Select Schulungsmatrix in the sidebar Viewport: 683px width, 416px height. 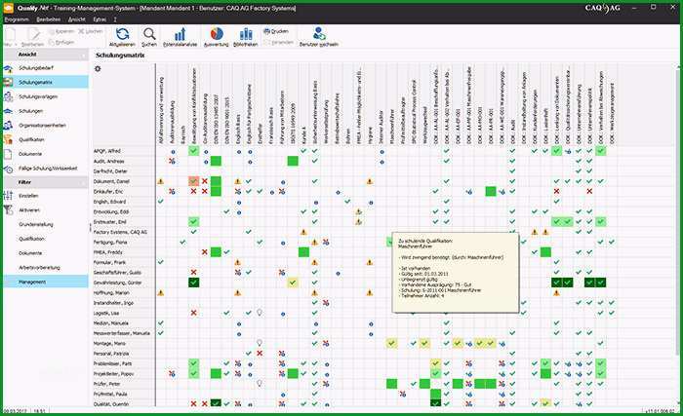(x=45, y=82)
